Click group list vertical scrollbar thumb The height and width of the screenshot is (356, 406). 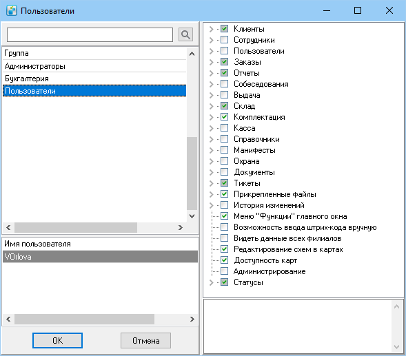[x=192, y=174]
